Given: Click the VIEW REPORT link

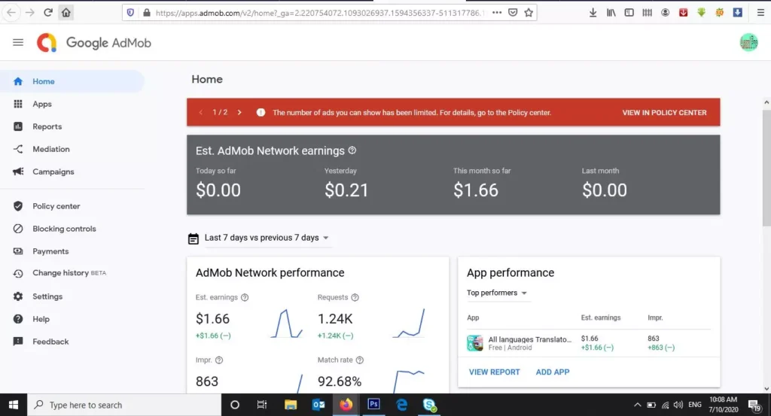Looking at the screenshot, I should [x=494, y=372].
